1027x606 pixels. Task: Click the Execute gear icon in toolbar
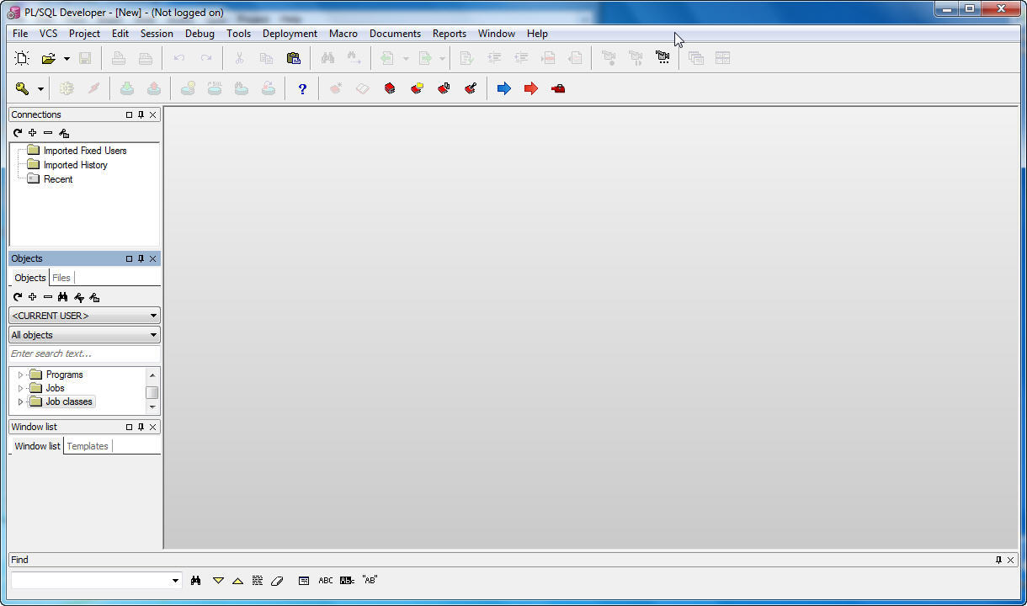(x=67, y=88)
